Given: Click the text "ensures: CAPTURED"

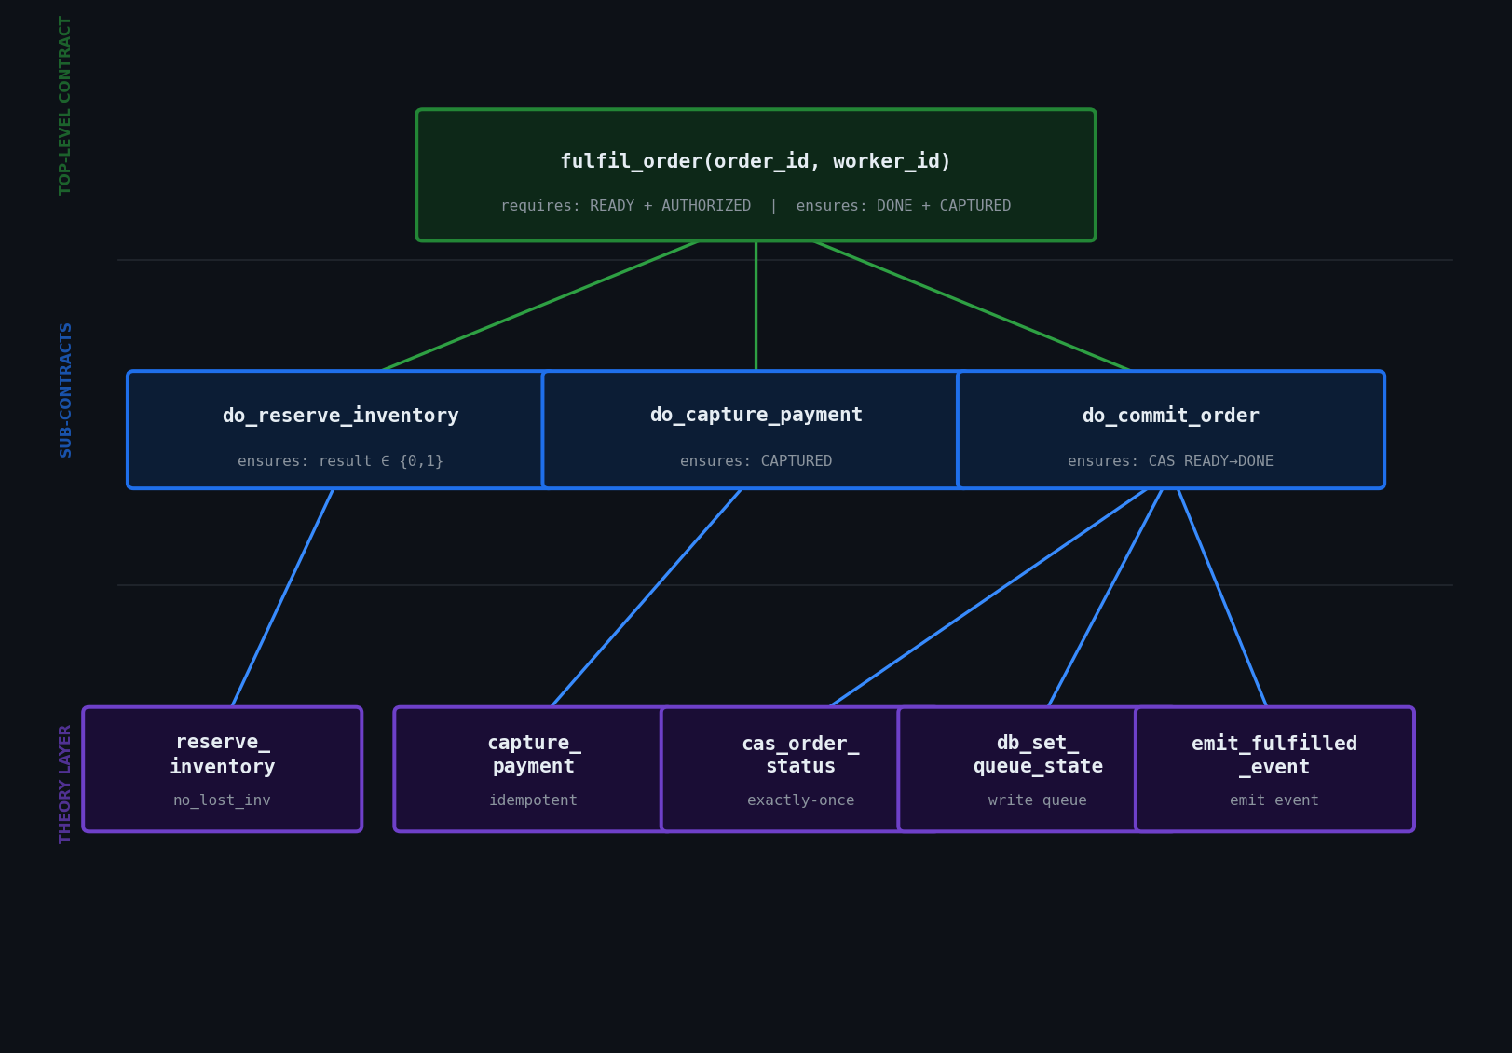Looking at the screenshot, I should pyautogui.click(x=756, y=461).
